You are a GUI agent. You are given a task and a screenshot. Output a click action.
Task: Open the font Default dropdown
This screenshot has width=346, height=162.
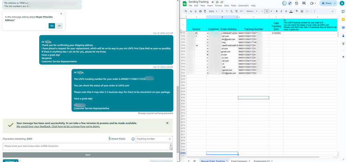point(252,11)
